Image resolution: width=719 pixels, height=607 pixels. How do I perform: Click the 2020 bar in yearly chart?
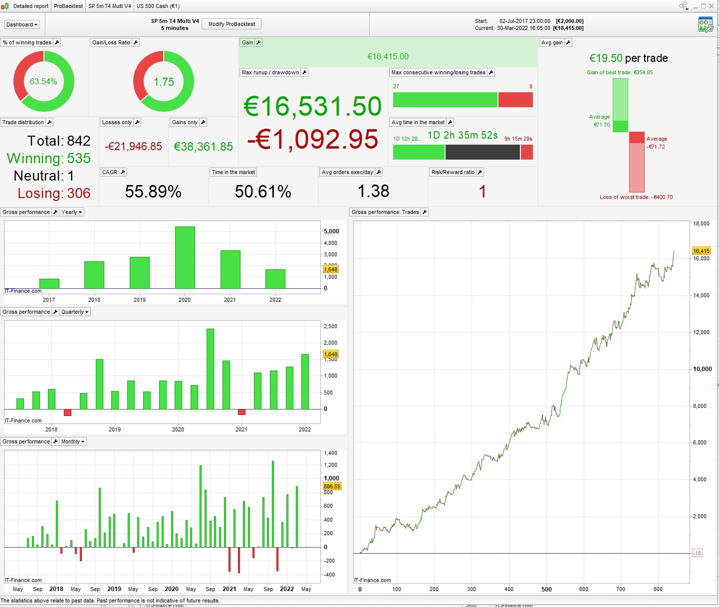tap(185, 257)
